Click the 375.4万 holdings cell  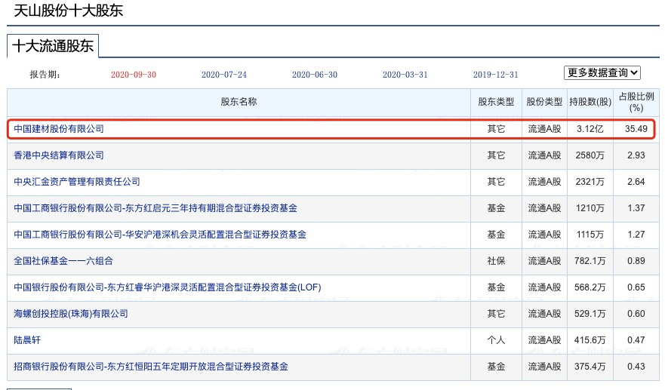pos(590,367)
